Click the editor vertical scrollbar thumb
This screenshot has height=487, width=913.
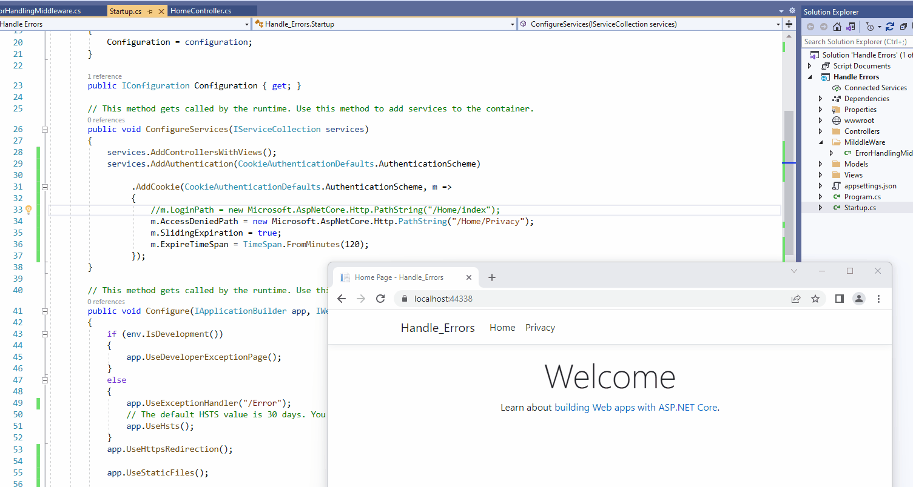coord(788,184)
